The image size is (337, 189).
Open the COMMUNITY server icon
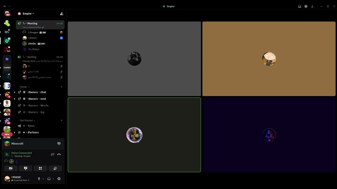coord(7,68)
